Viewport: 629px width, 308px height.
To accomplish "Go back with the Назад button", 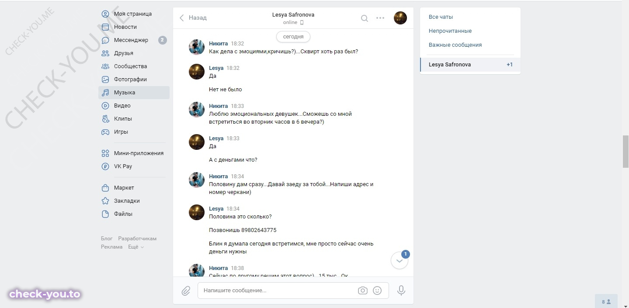I will point(193,18).
